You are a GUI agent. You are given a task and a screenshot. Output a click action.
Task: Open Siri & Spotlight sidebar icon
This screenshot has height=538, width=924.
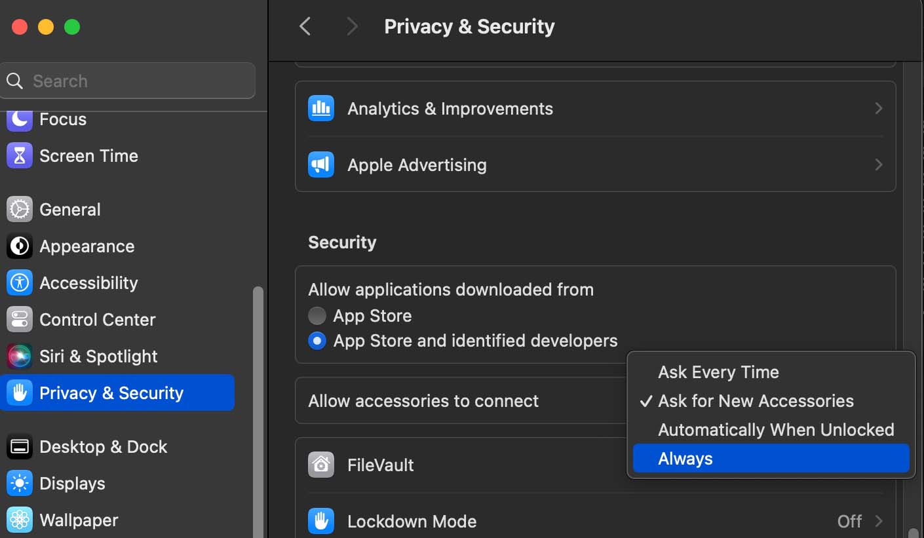tap(20, 356)
